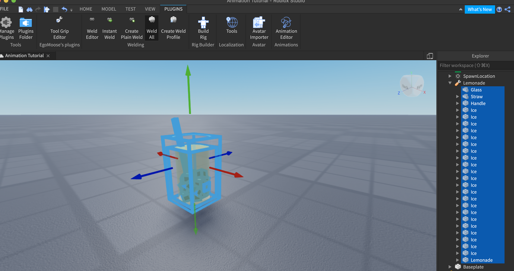Screen dimensions: 514x271
Task: Open the Tool Grip Editor
Action: click(59, 28)
